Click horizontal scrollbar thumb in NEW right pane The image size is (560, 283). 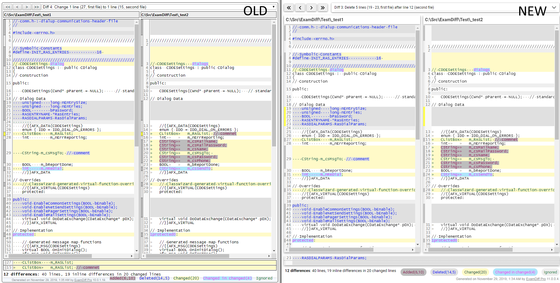click(470, 250)
